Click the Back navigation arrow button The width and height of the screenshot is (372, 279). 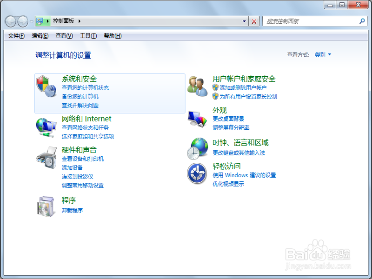tap(10, 21)
